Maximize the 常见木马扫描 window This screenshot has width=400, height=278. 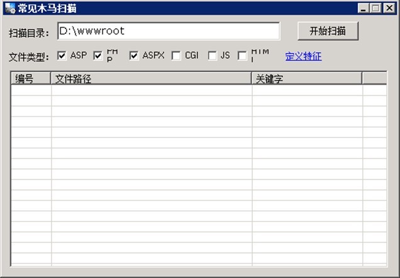tap(375, 8)
